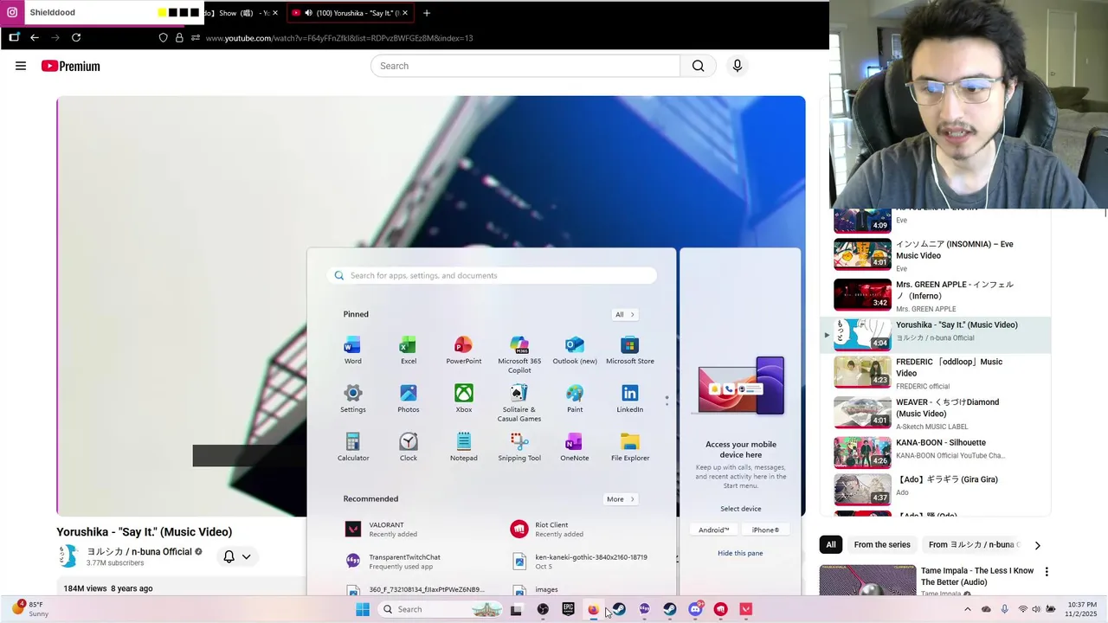Open Microsoft 365 Copilot app
This screenshot has width=1108, height=623.
pos(519,355)
